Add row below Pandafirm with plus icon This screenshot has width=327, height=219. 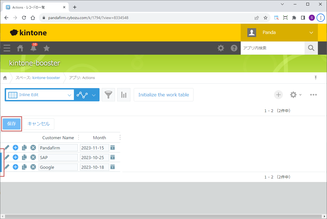click(16, 148)
